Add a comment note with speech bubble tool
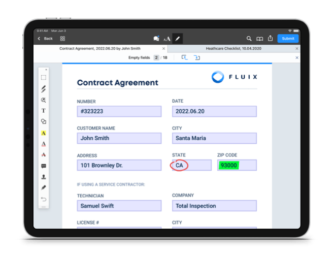Image resolution: width=332 pixels, height=253 pixels. [44, 166]
